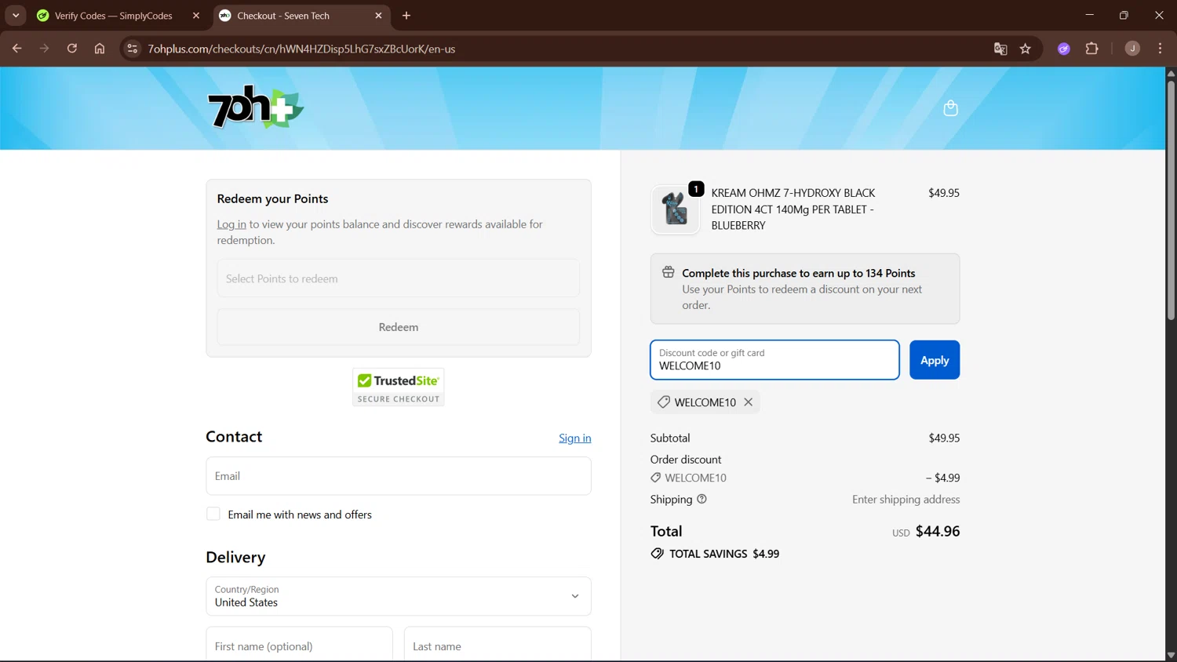Reload the checkout page
1177x662 pixels.
[x=72, y=49]
